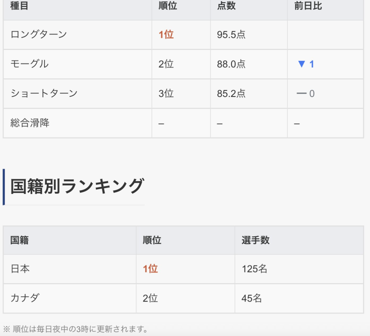Click the モーグル event name

(x=30, y=64)
